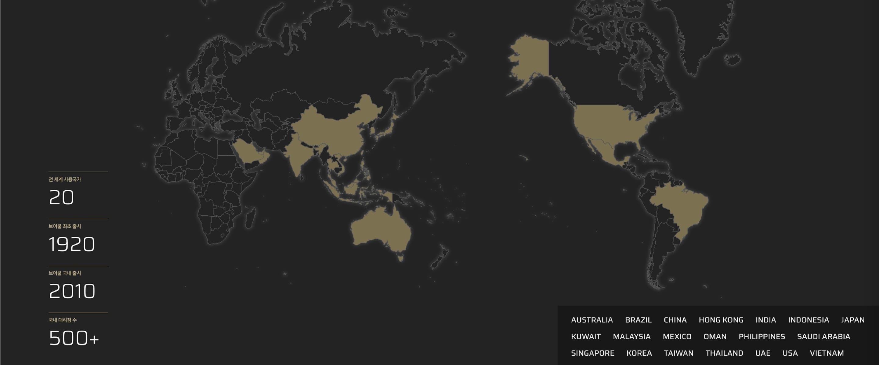This screenshot has height=365, width=879.
Task: Select INDIA in the country list
Action: coord(765,320)
